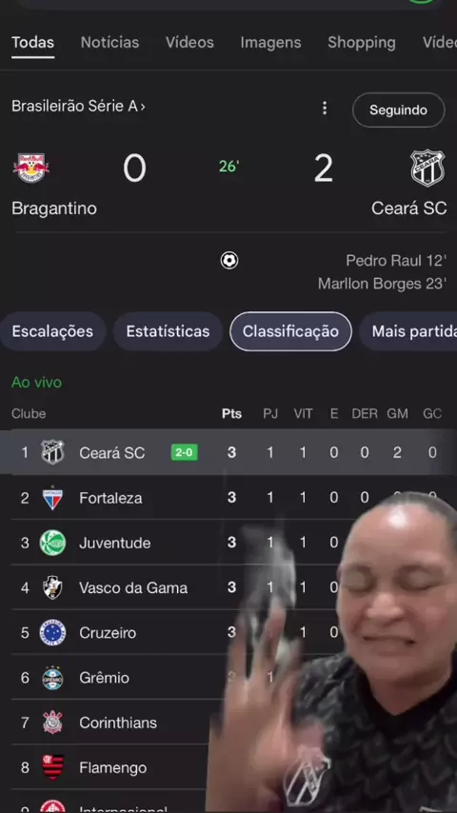Select the Escalações chip
The width and height of the screenshot is (457, 813).
[x=52, y=331]
